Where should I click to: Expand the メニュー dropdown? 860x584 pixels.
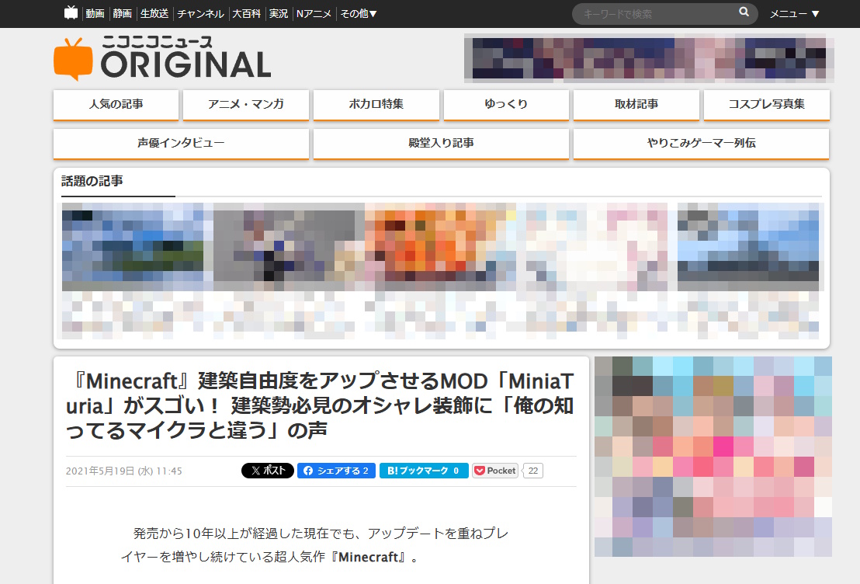(794, 14)
